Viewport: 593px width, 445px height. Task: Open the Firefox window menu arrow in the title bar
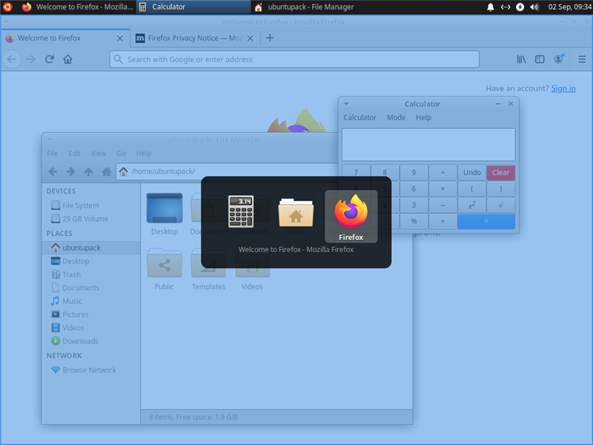[x=6, y=22]
